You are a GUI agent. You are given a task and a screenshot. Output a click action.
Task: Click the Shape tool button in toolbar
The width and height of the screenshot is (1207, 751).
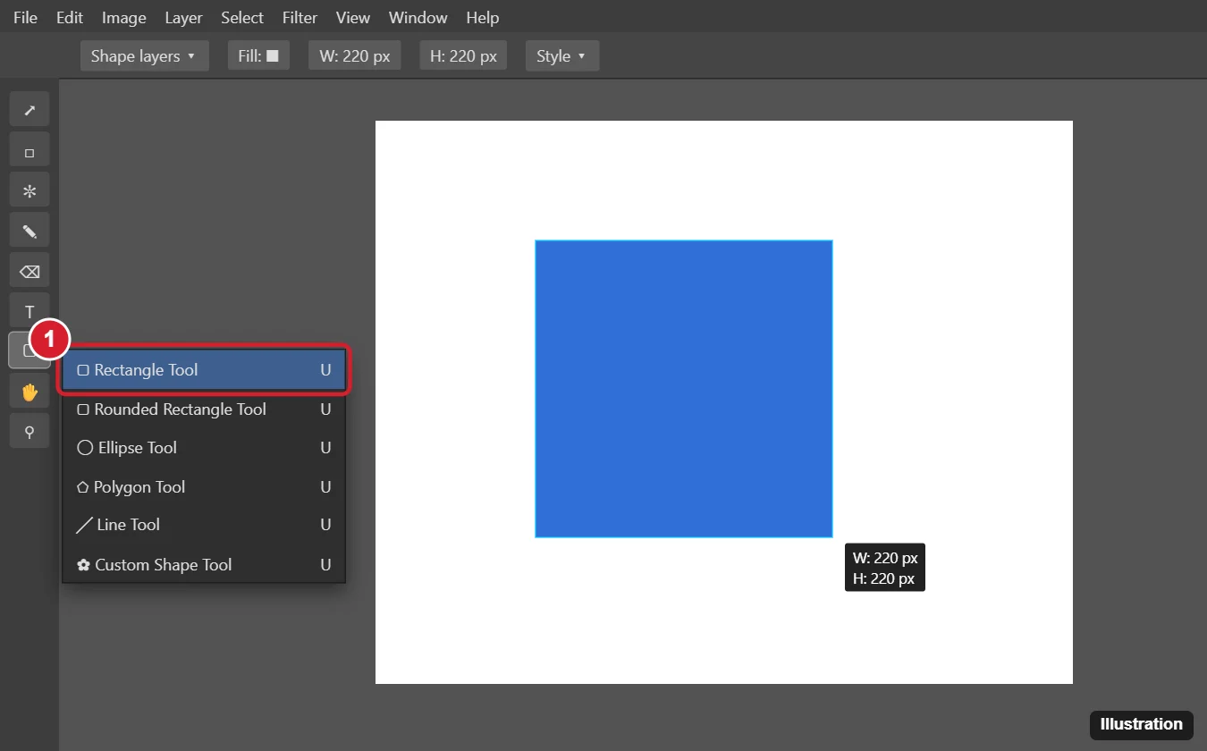pyautogui.click(x=30, y=350)
